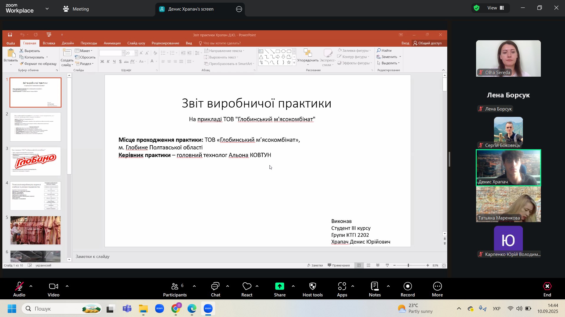The width and height of the screenshot is (565, 317).
Task: Open Host tools shield icon
Action: pyautogui.click(x=313, y=286)
